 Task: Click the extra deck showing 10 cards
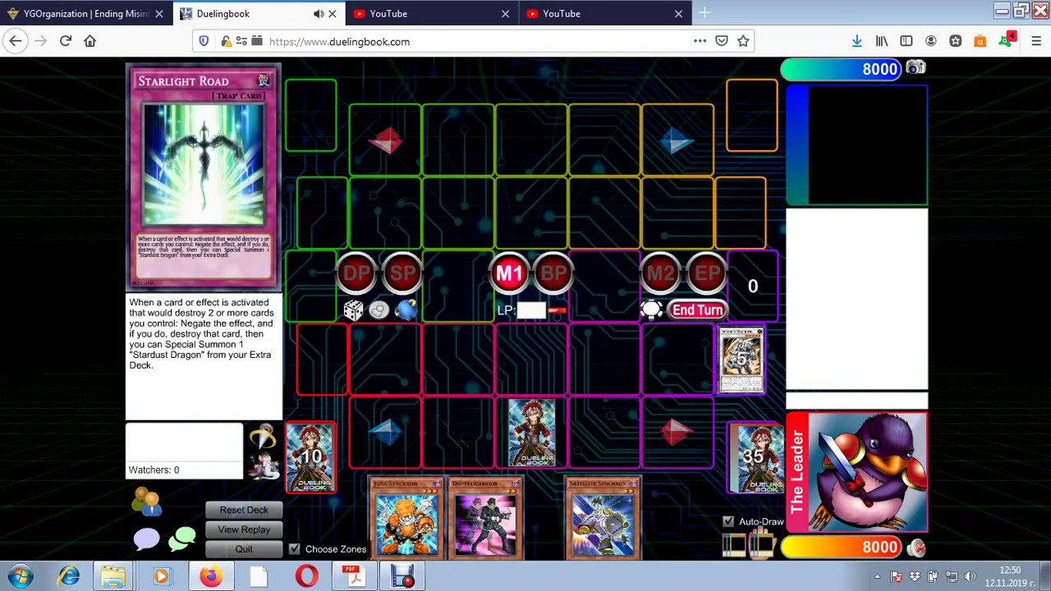coord(310,457)
